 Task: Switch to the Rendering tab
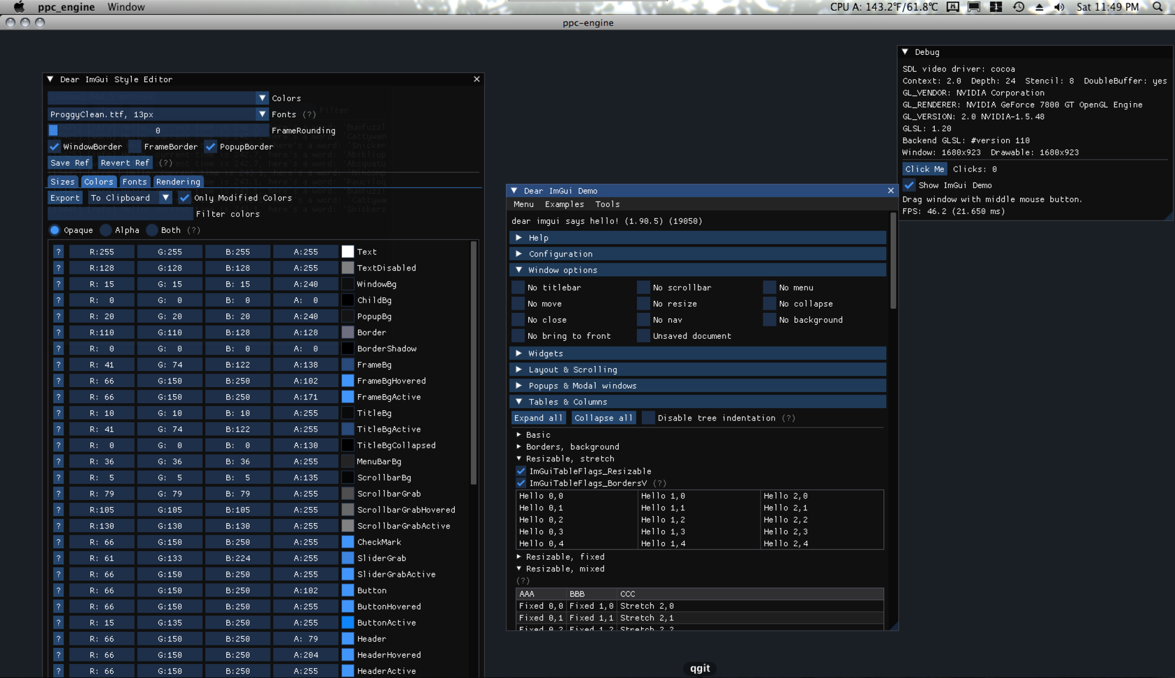coord(178,182)
